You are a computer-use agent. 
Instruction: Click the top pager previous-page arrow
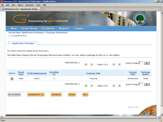point(92,64)
